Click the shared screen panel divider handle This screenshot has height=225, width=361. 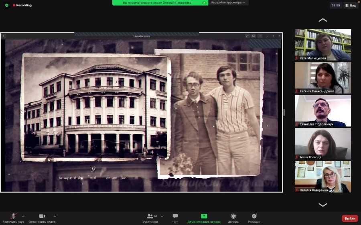(x=284, y=112)
